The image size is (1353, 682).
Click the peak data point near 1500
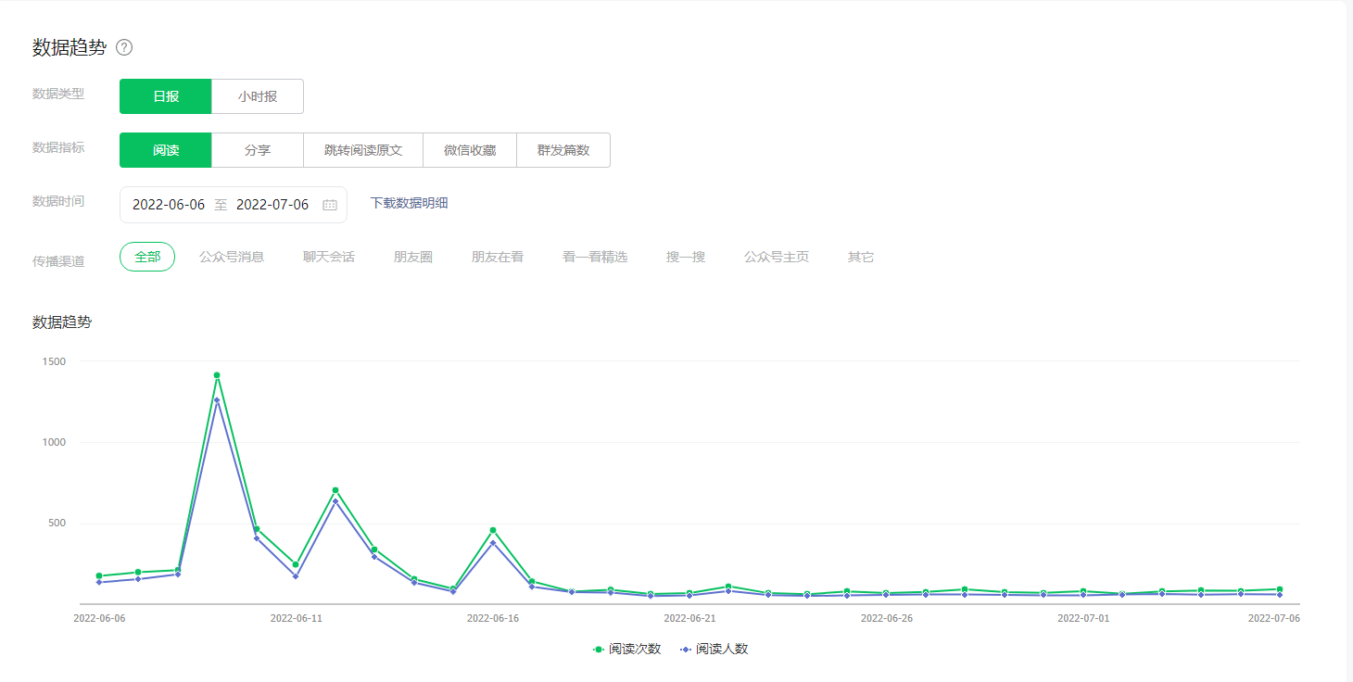(217, 375)
